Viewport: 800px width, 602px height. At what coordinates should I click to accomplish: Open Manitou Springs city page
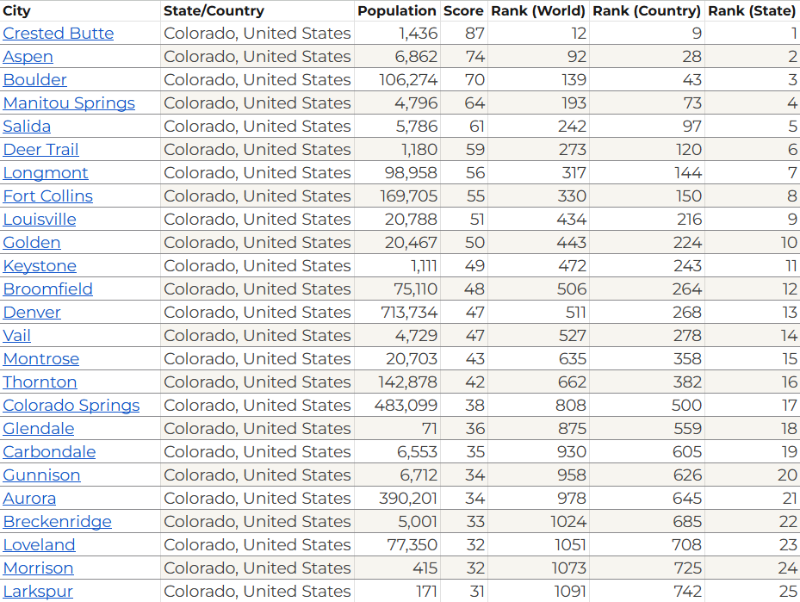click(x=69, y=103)
